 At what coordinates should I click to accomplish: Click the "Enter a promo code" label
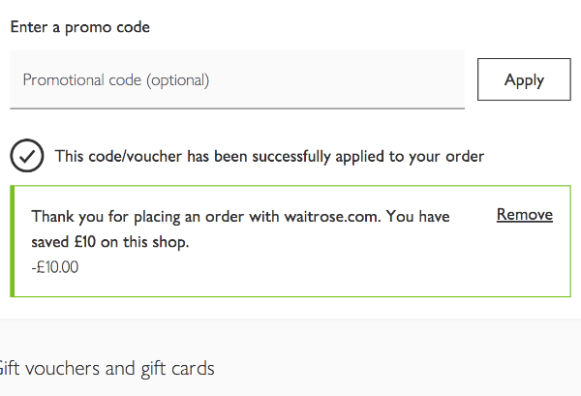pos(80,27)
